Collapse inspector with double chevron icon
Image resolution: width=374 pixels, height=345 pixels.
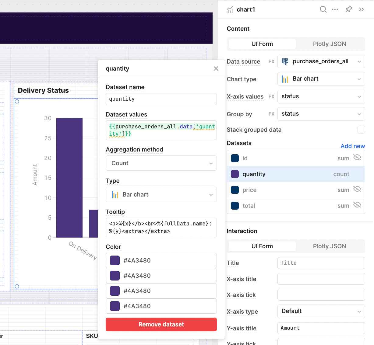click(x=362, y=9)
